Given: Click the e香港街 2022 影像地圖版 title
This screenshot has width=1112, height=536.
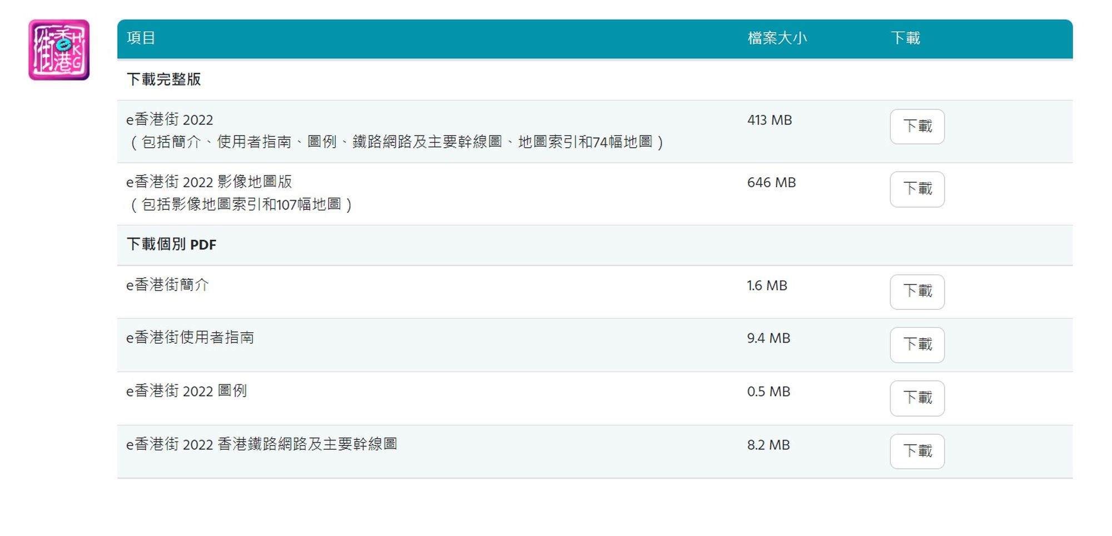Looking at the screenshot, I should 209,182.
